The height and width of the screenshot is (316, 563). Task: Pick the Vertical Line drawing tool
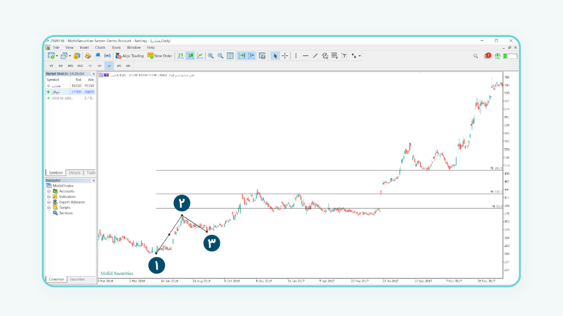296,56
